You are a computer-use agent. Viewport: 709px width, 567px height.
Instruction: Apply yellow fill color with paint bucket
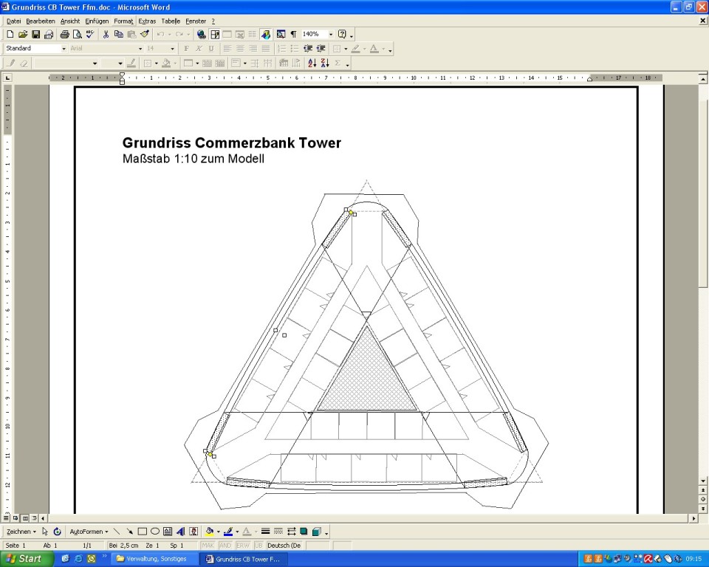[x=209, y=532]
